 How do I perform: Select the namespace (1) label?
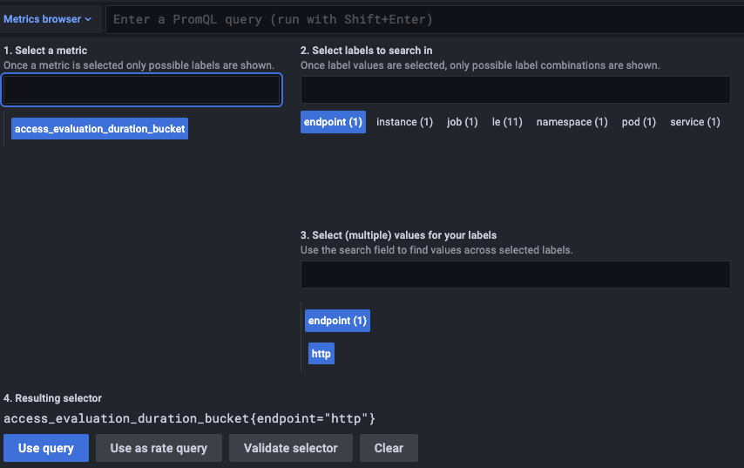572,122
